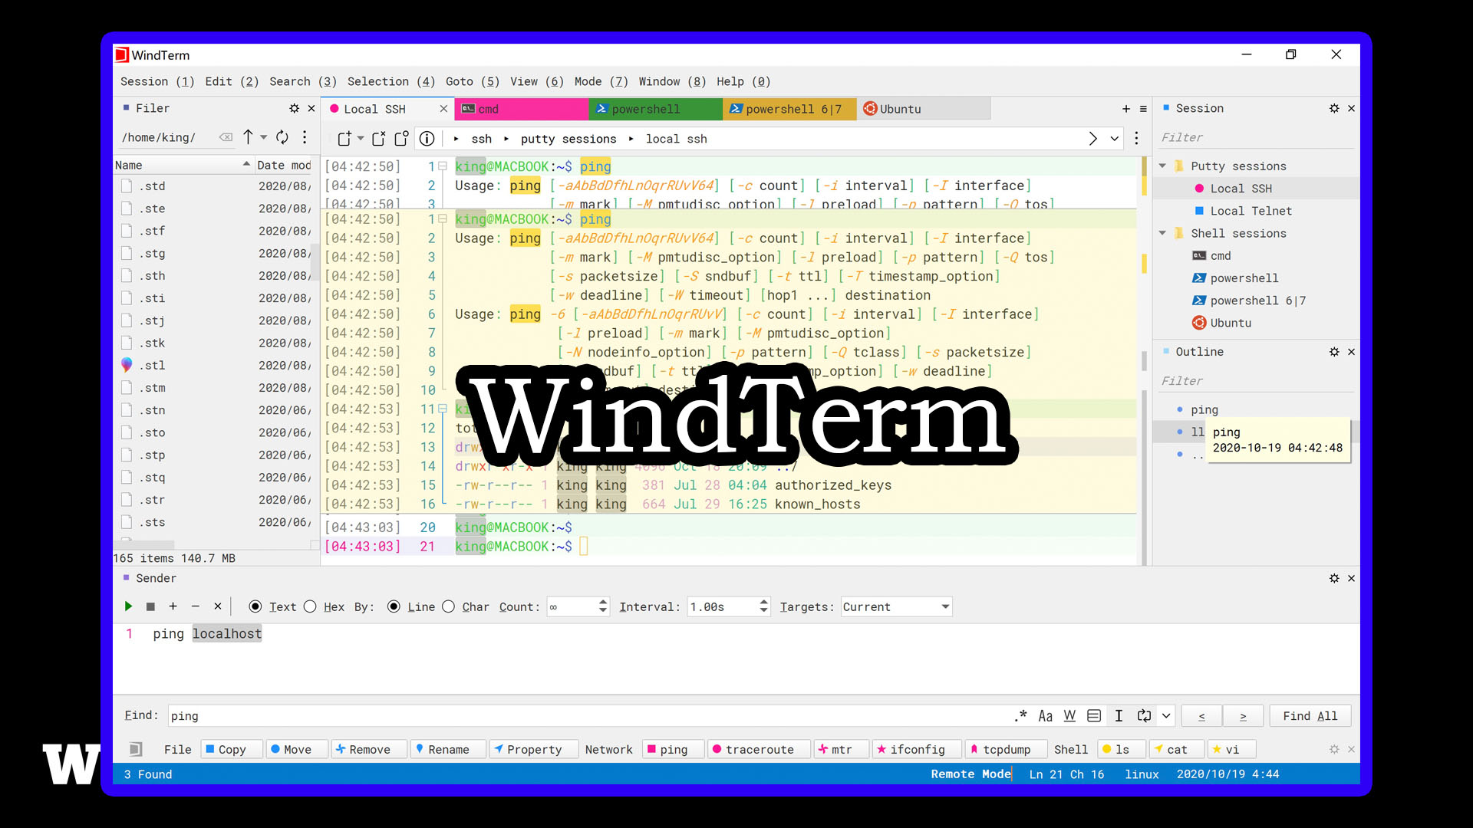Refresh the Filer directory listing
This screenshot has height=828, width=1473.
pos(282,137)
